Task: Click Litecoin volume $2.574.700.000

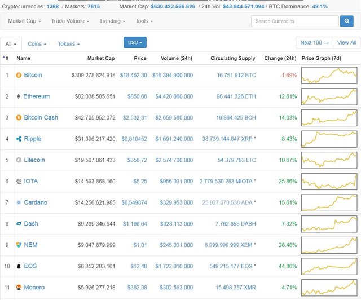Action: [174, 160]
